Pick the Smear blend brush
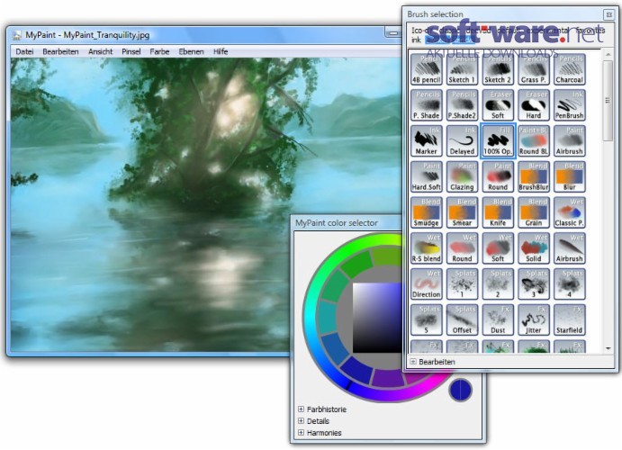622x450 pixels. click(462, 212)
